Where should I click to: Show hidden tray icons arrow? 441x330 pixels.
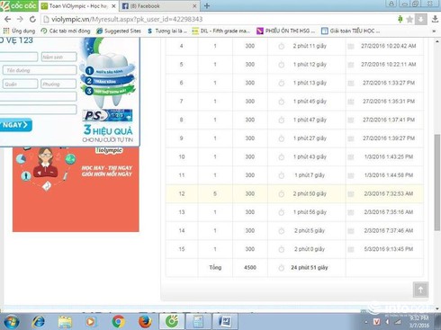point(366,322)
